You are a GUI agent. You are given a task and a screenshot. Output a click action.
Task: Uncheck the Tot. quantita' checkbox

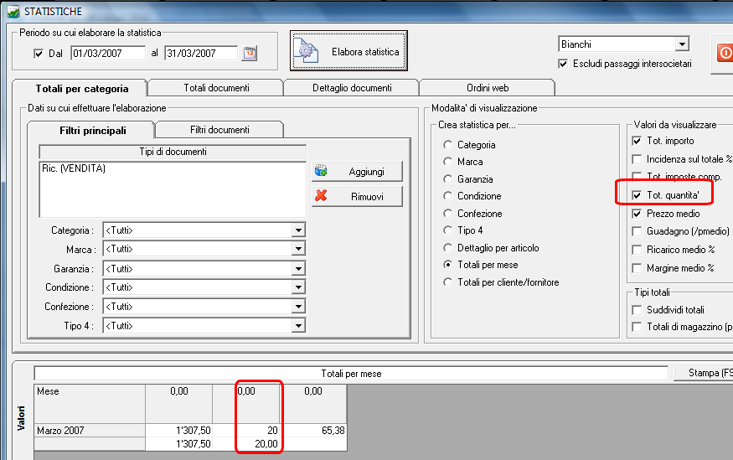point(637,195)
